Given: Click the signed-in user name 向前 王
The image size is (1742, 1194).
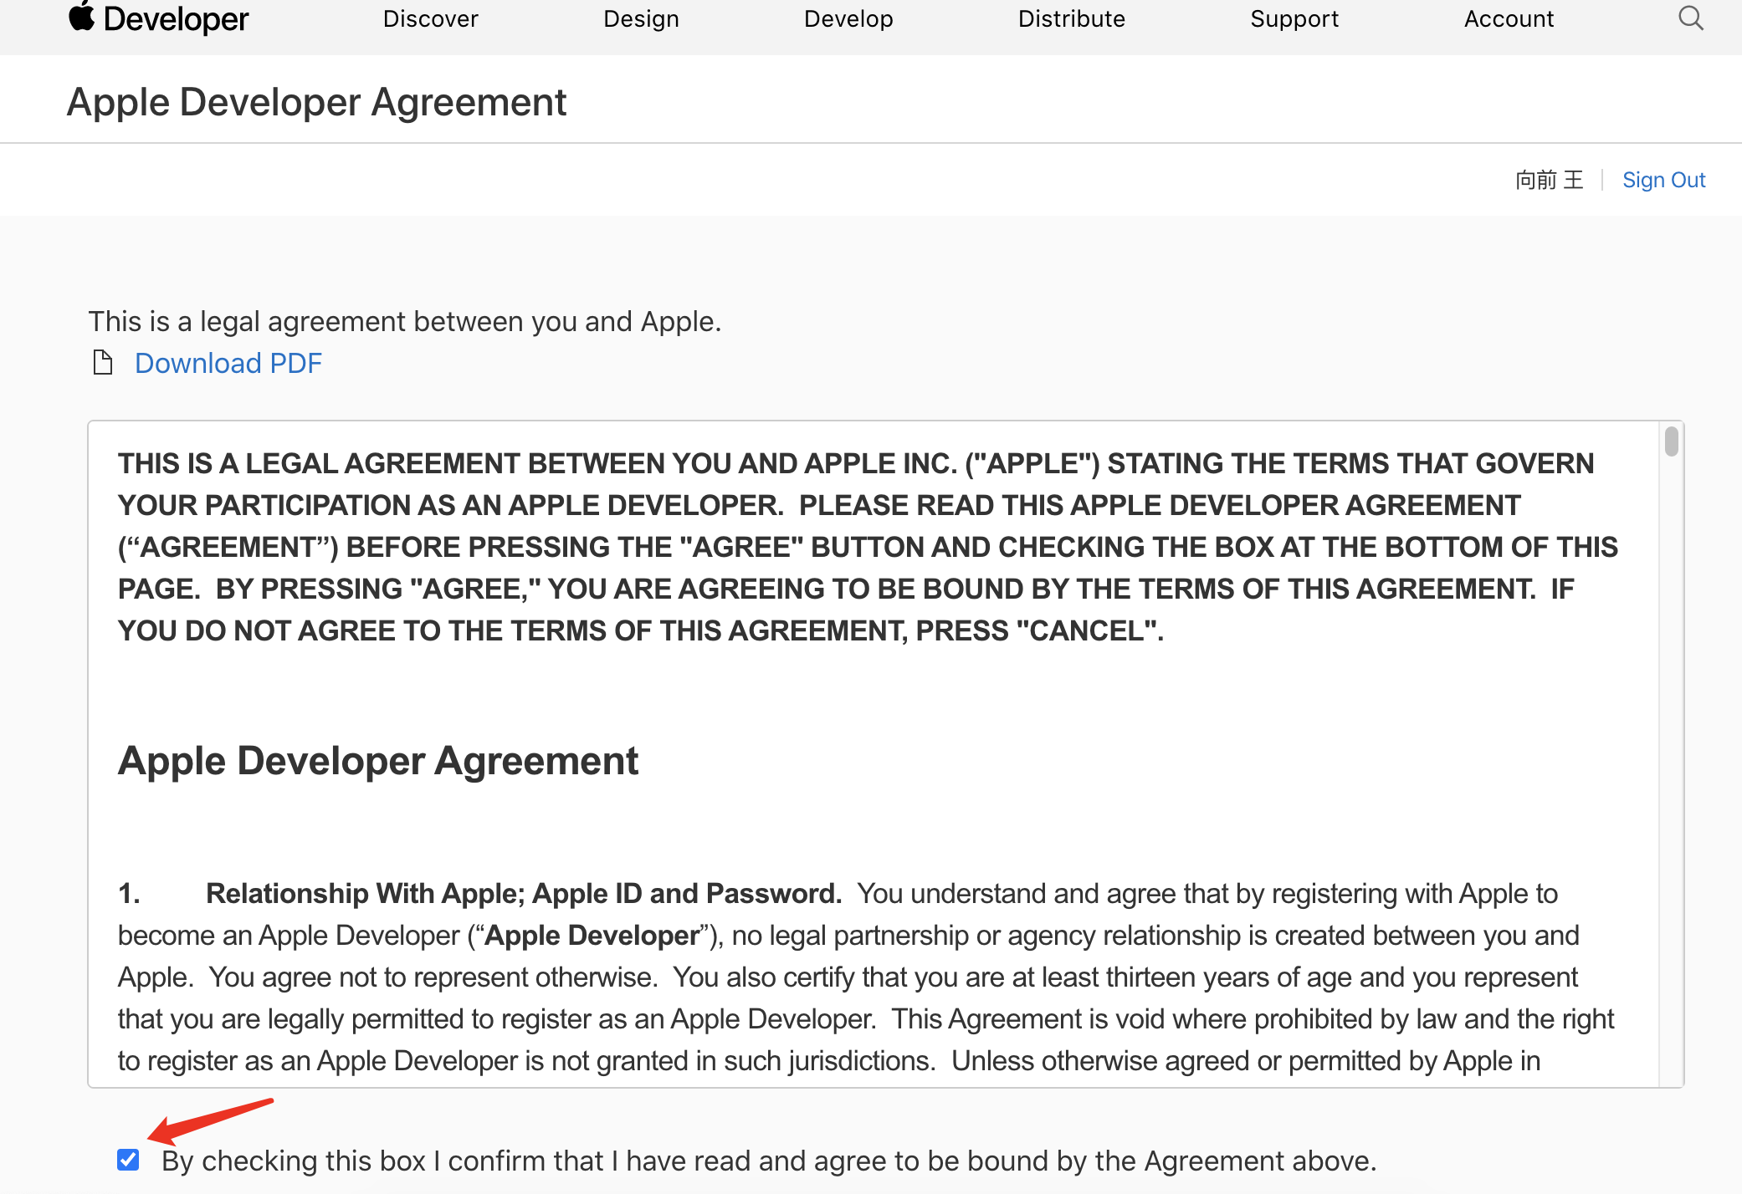Looking at the screenshot, I should point(1549,180).
